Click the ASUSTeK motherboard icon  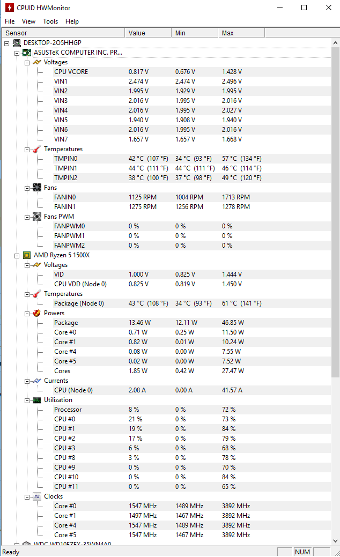click(27, 53)
